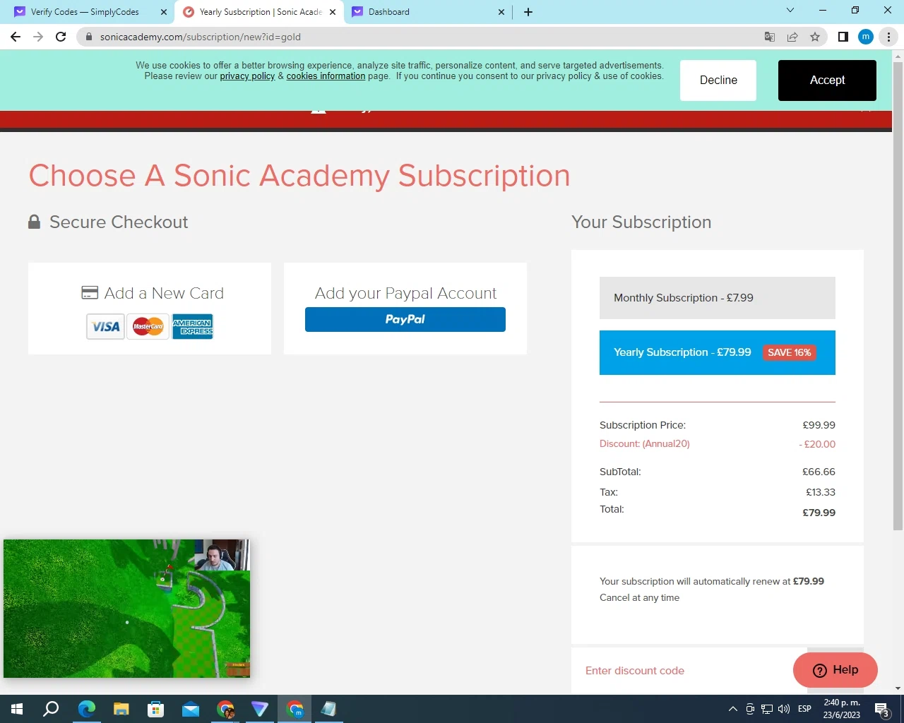Viewport: 904px width, 723px height.
Task: Click the share page icon
Action: [x=792, y=37]
